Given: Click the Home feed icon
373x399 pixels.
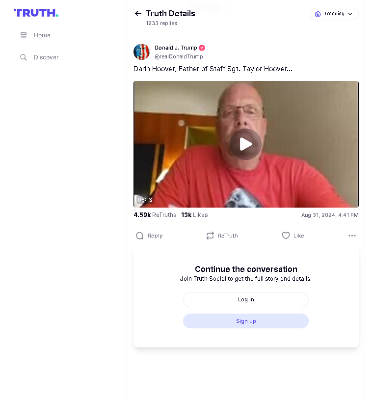Looking at the screenshot, I should point(24,35).
